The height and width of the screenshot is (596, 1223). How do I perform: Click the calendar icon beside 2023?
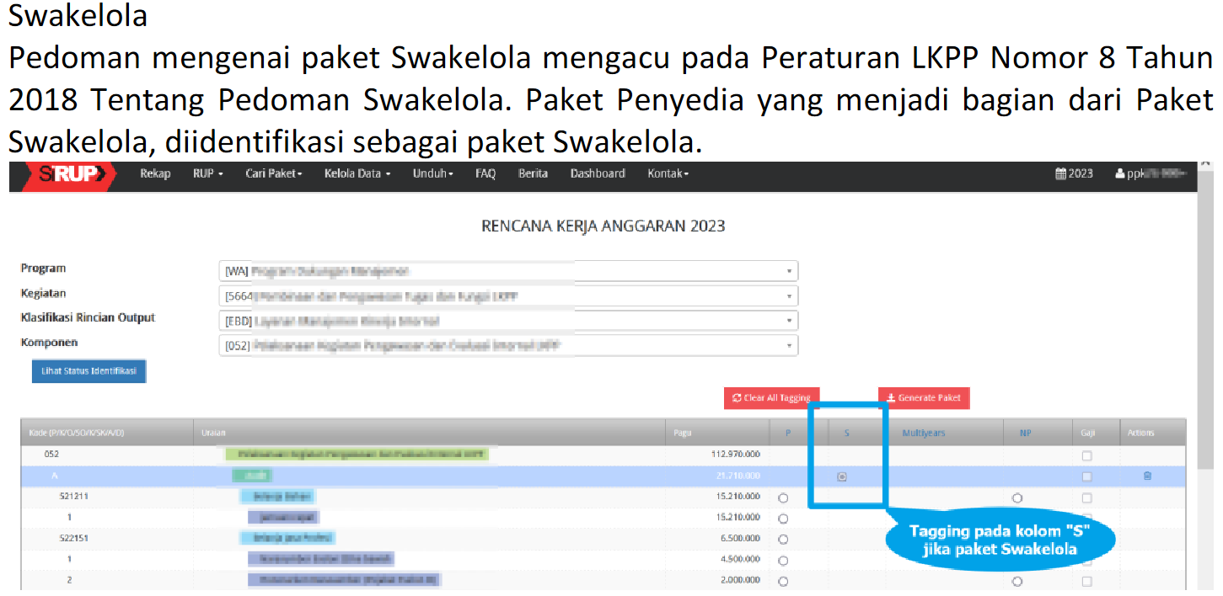(1060, 174)
